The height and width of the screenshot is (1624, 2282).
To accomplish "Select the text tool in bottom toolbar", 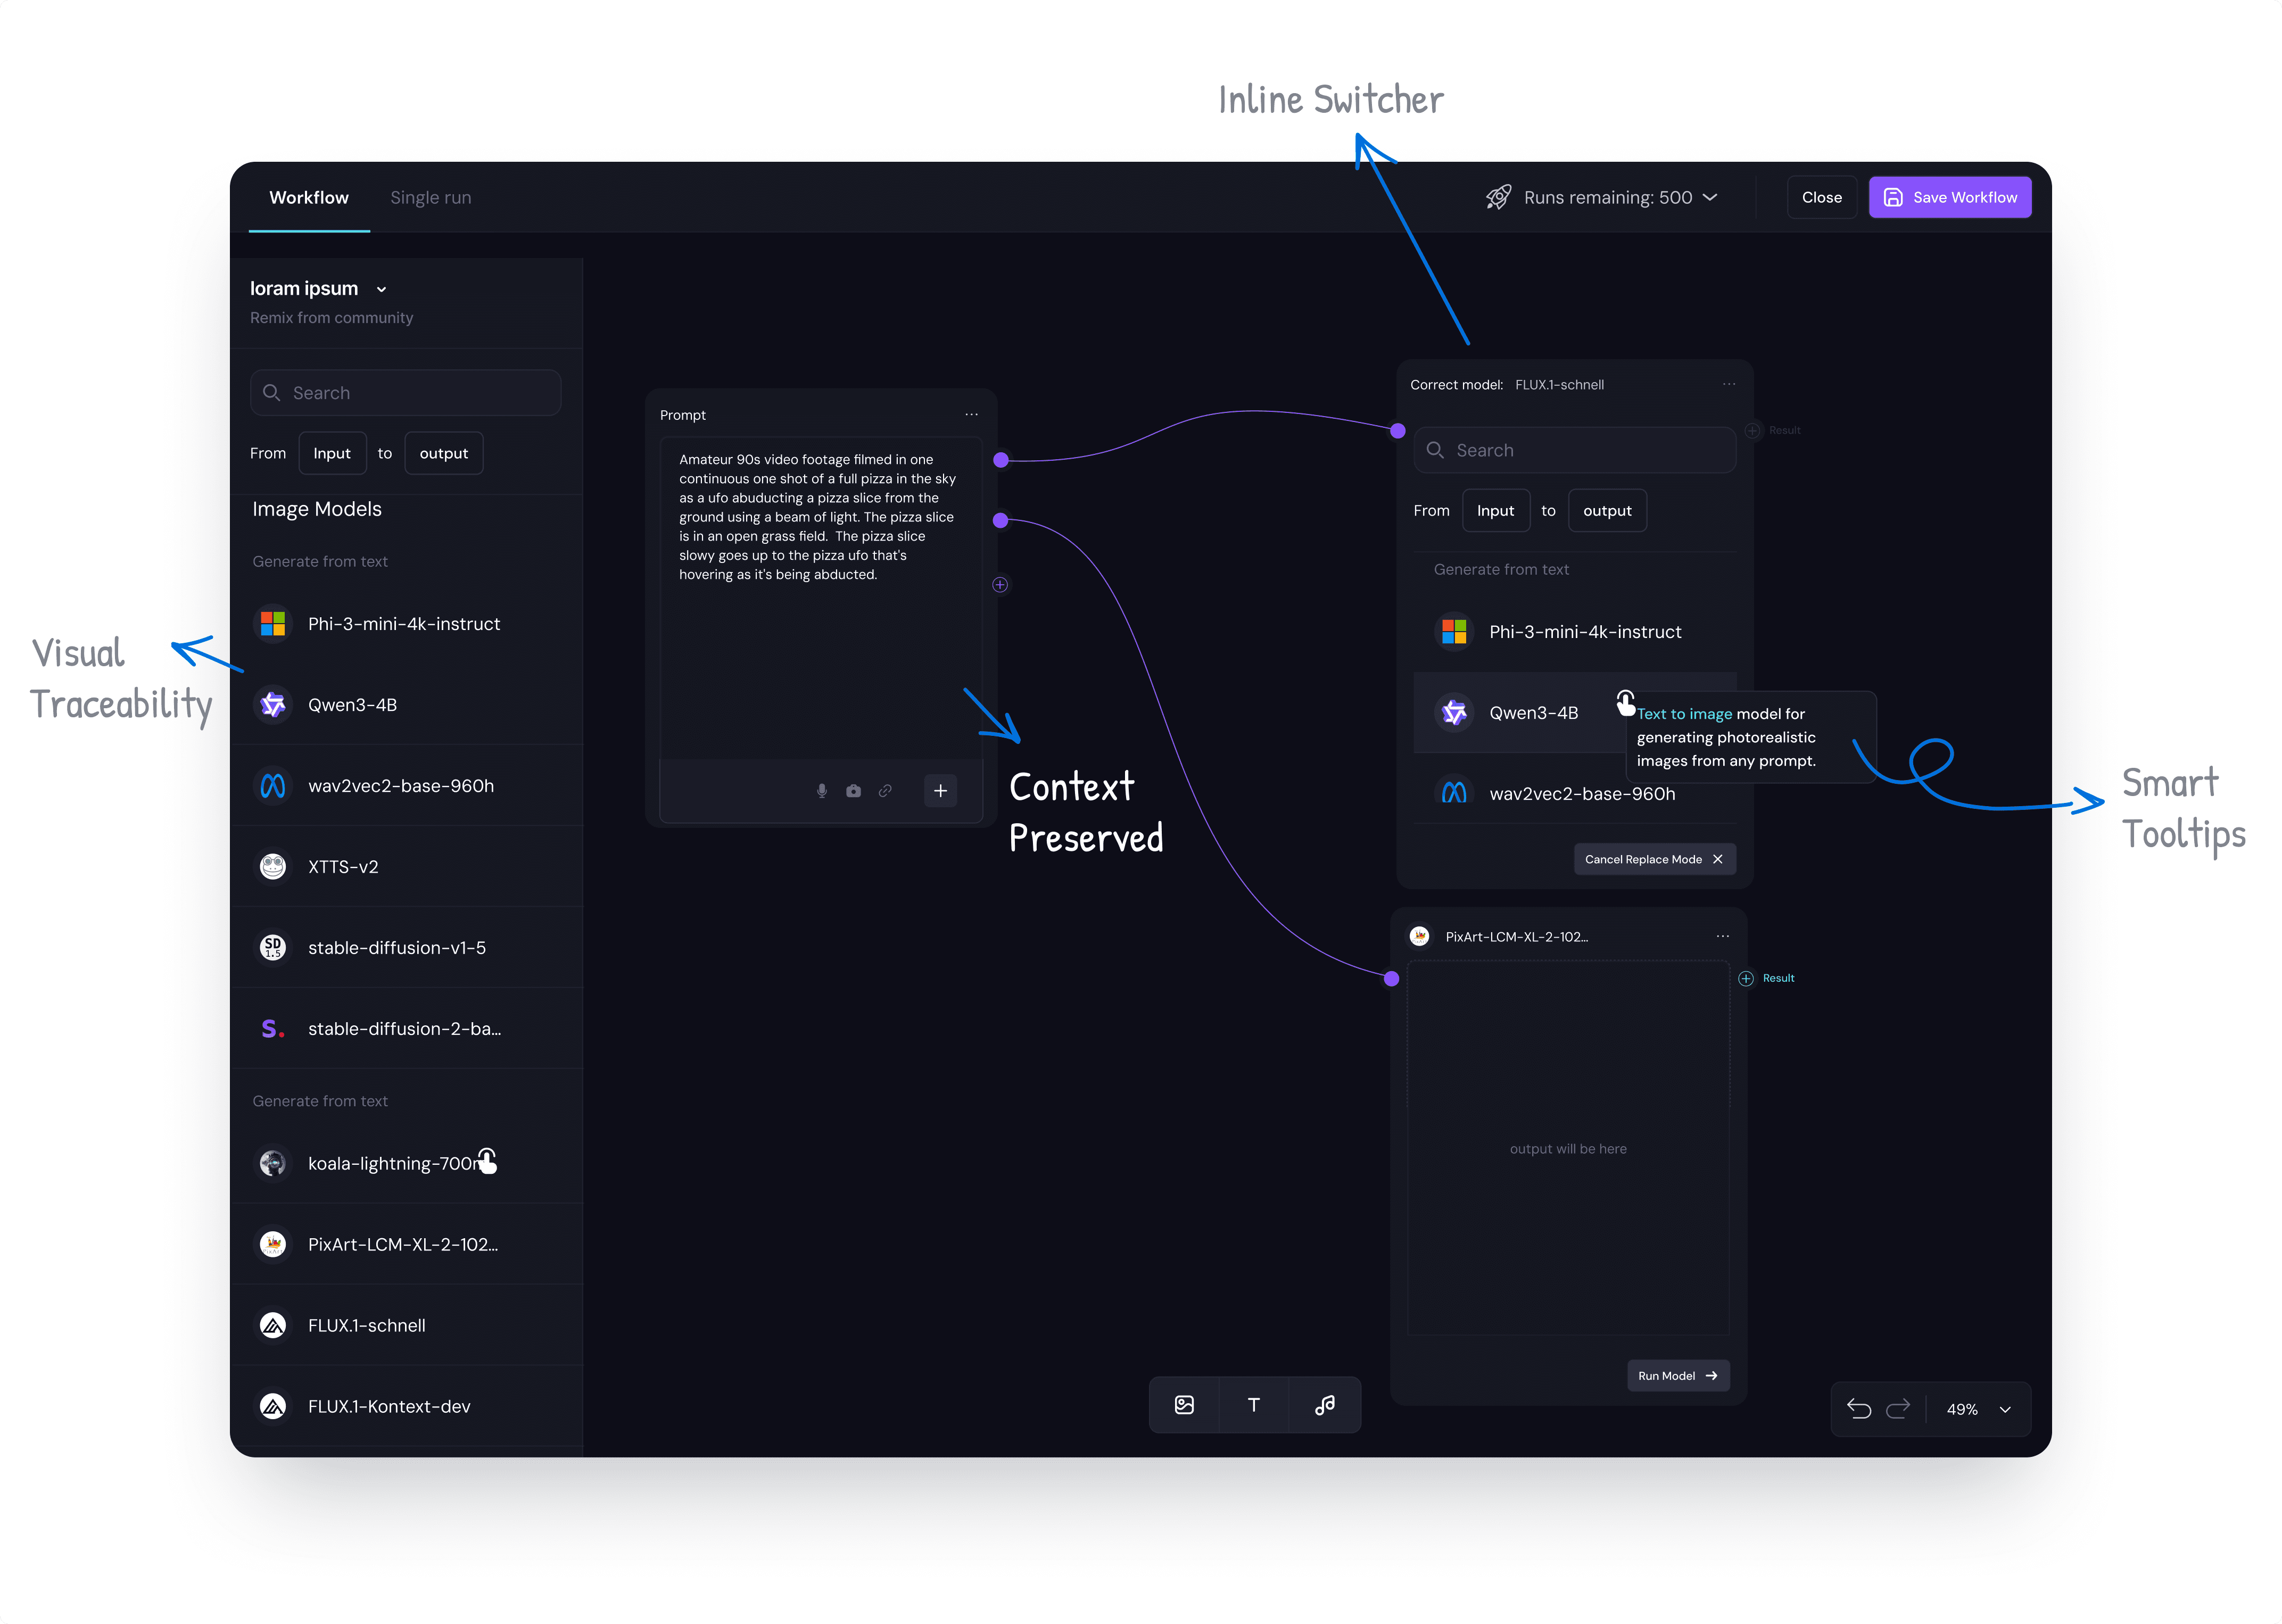I will pos(1254,1405).
